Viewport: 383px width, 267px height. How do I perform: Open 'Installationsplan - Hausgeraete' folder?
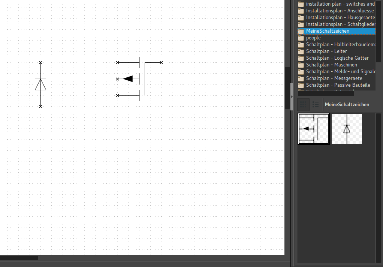point(337,18)
